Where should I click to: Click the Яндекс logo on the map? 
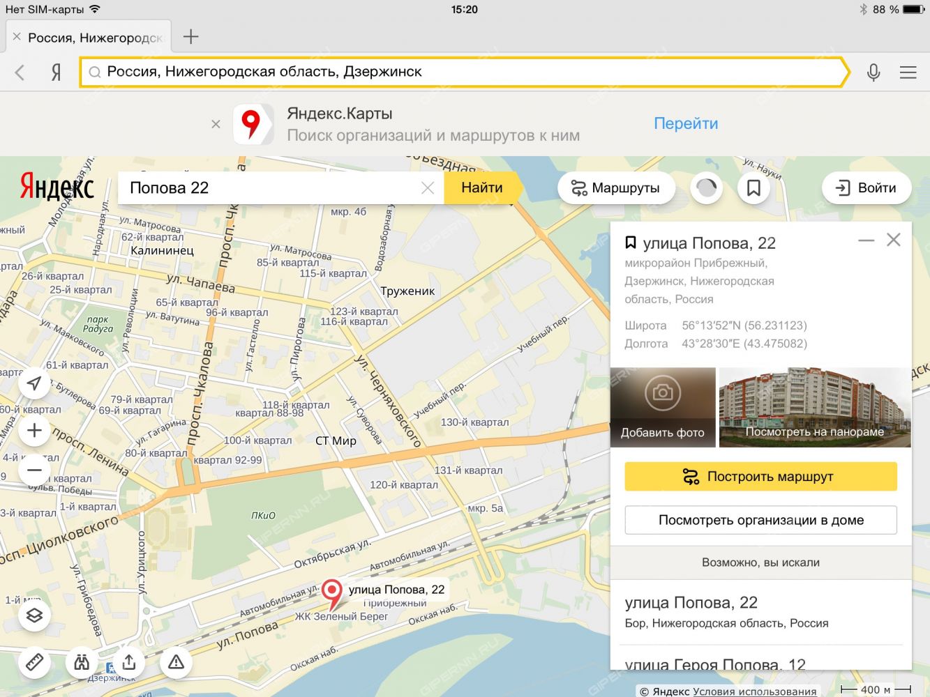click(57, 187)
